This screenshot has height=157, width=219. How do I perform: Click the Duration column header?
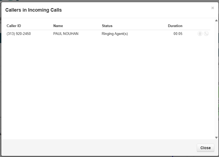pyautogui.click(x=175, y=26)
